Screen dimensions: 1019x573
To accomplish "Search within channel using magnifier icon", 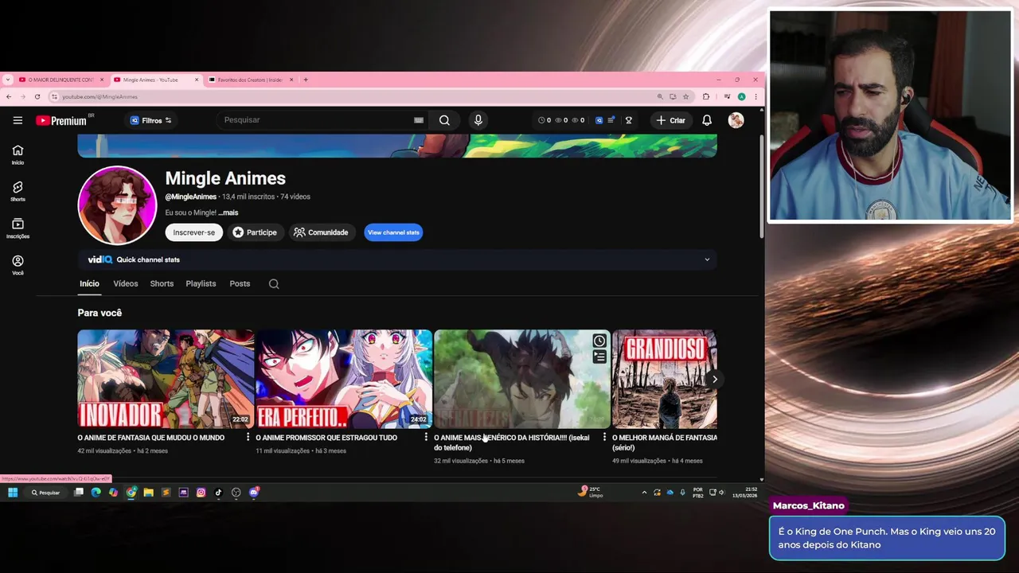I will coord(274,284).
